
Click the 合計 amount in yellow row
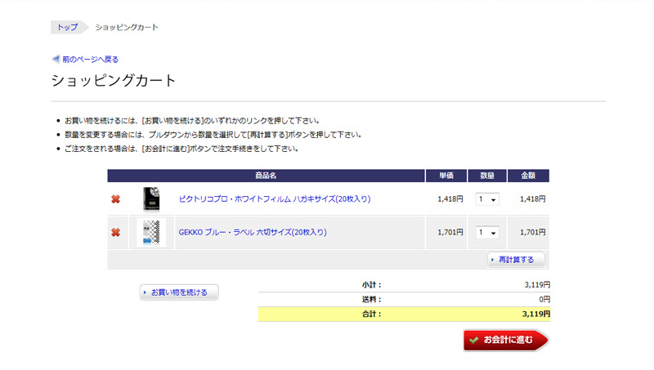click(x=536, y=314)
